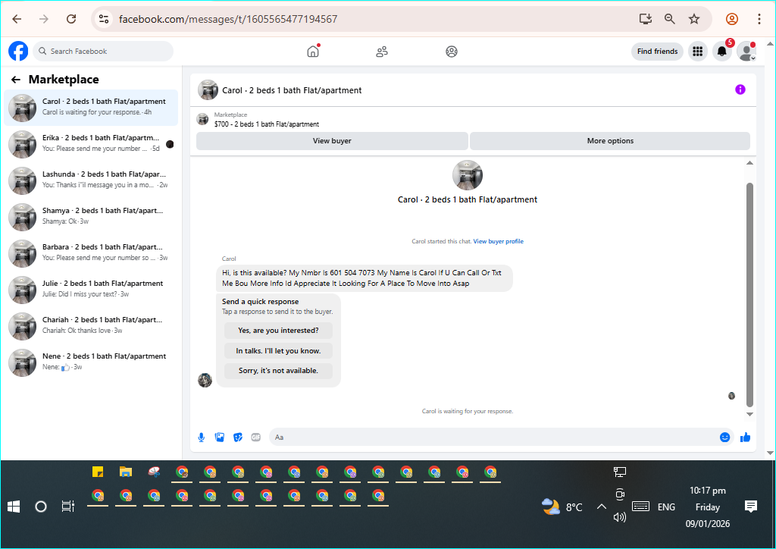Click the large listing photo above chat

[x=467, y=174]
